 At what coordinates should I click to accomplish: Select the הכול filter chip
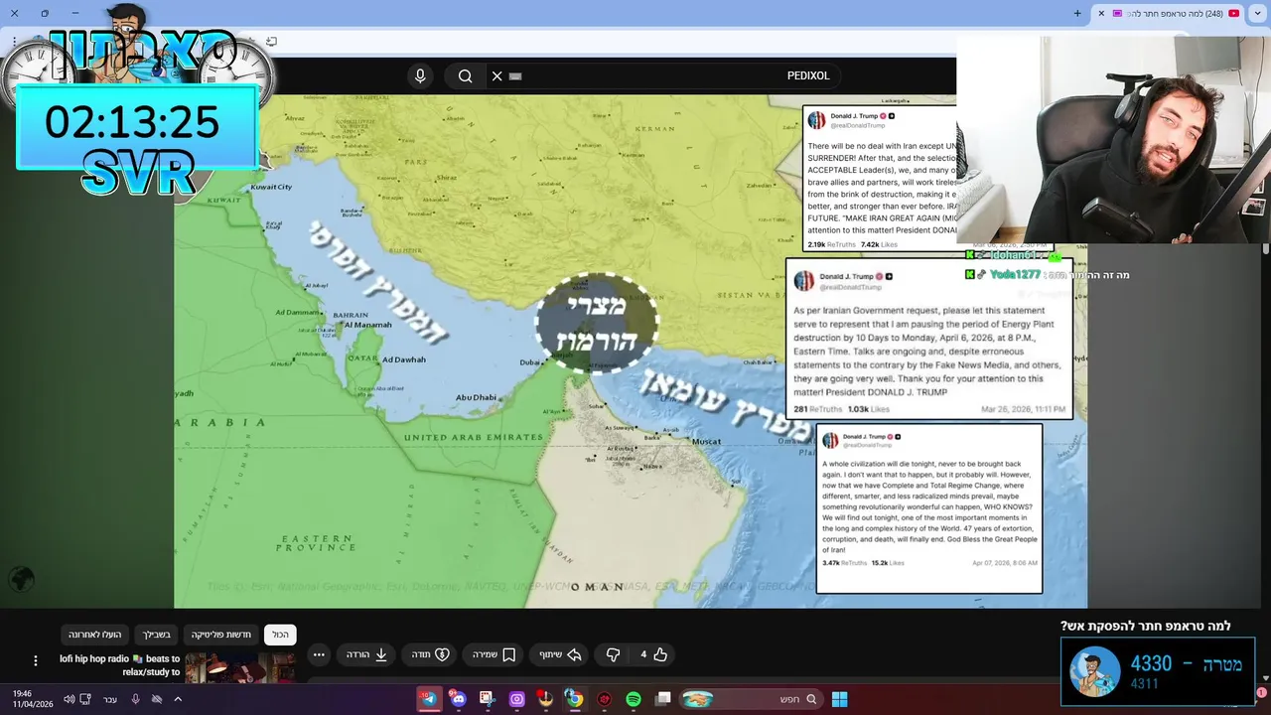click(281, 635)
